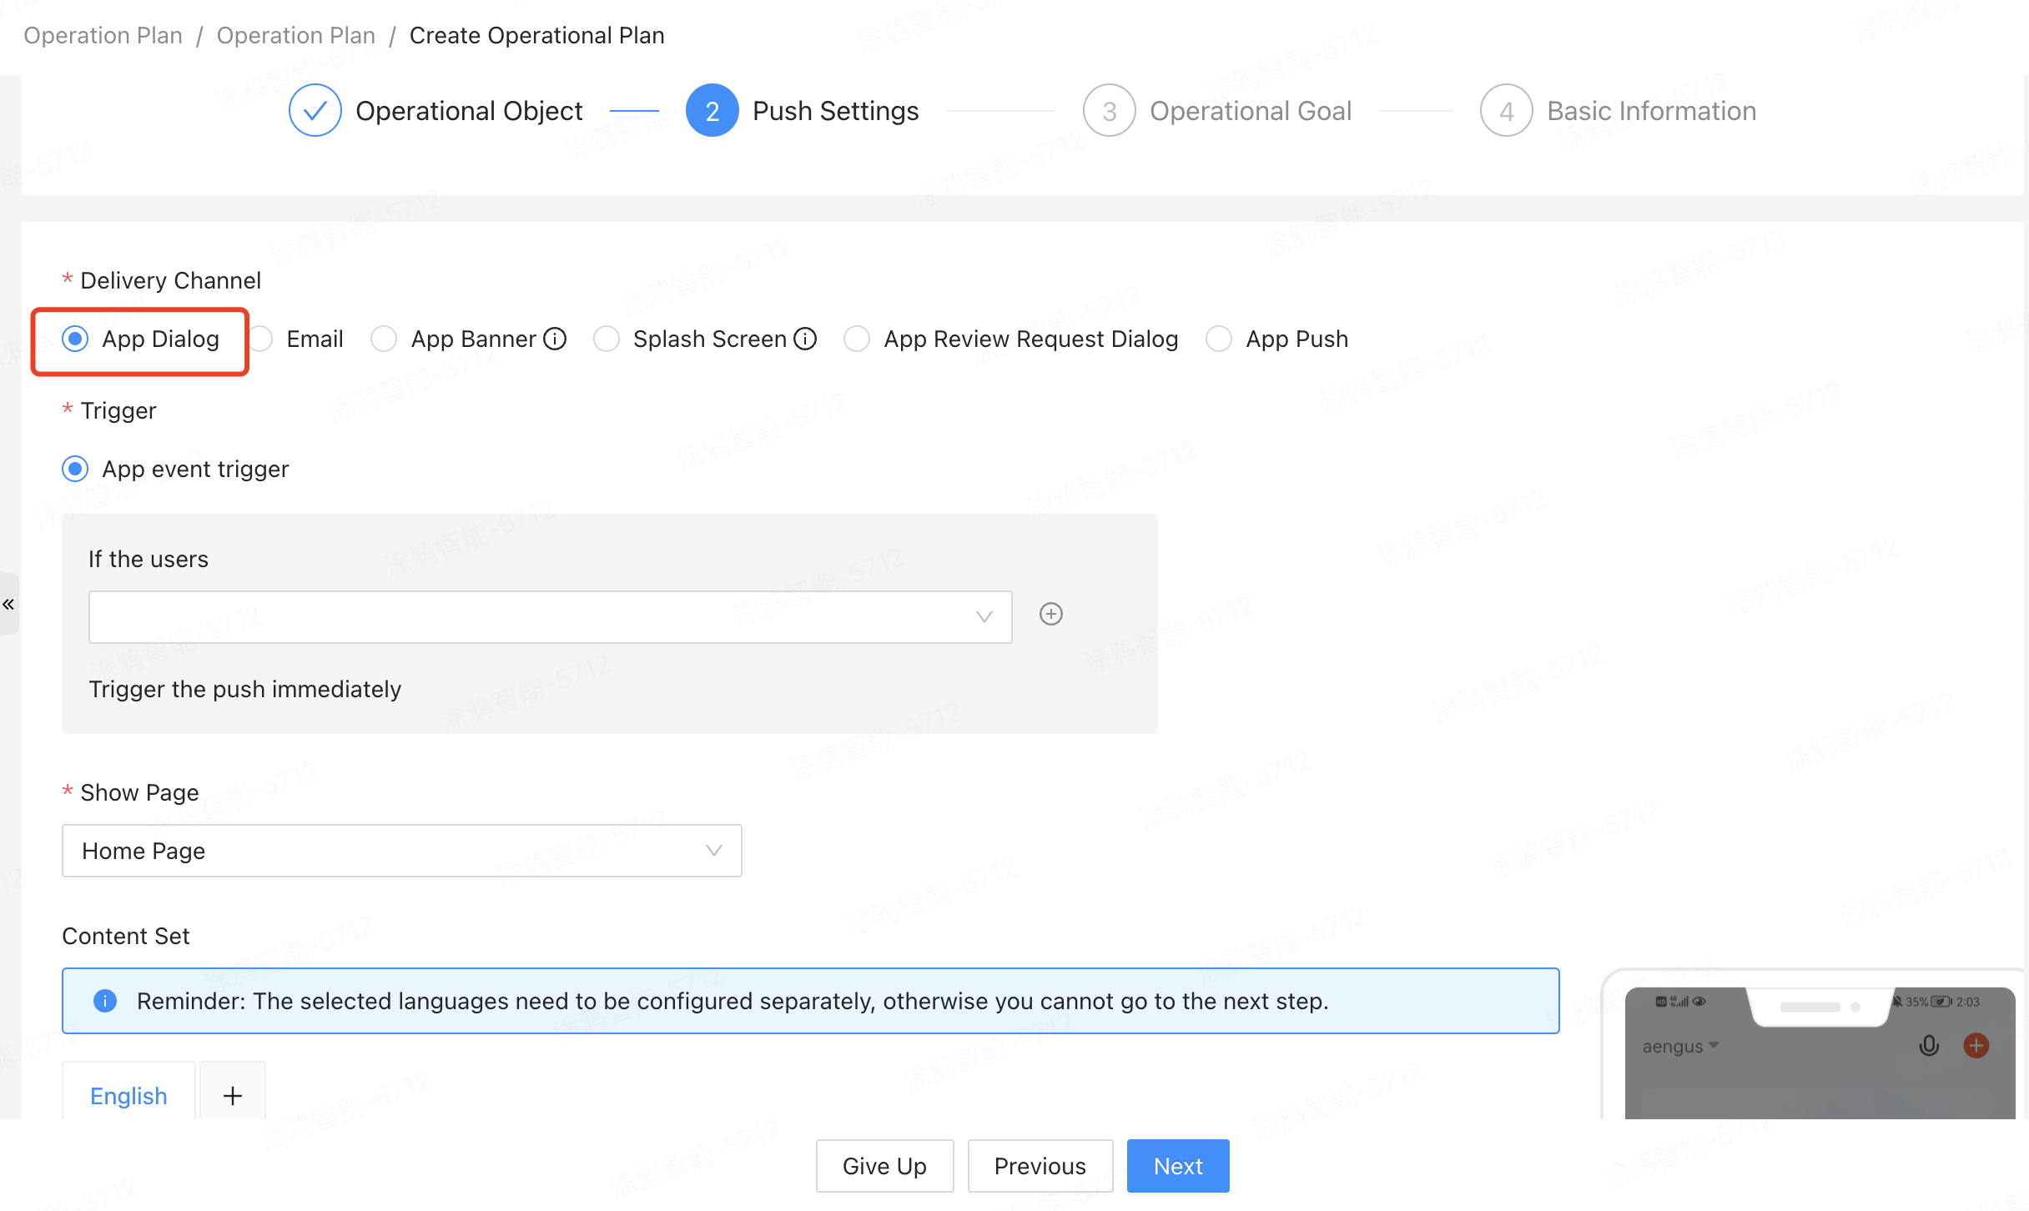Click the Delivery Channel label
The height and width of the screenshot is (1211, 2029).
click(x=170, y=280)
